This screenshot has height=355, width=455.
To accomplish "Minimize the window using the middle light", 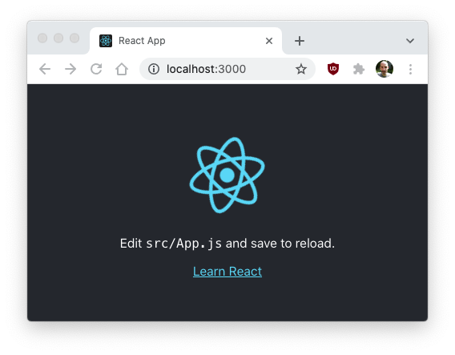I will [x=58, y=38].
